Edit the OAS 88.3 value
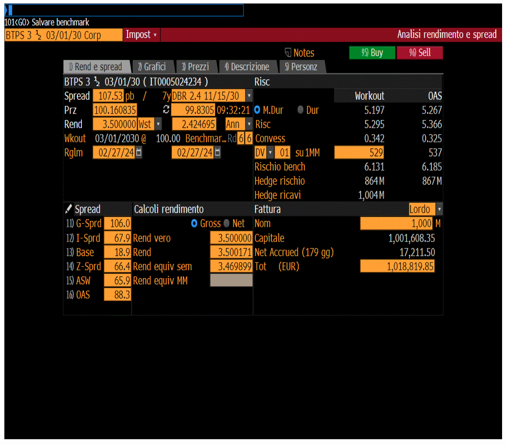 [118, 295]
